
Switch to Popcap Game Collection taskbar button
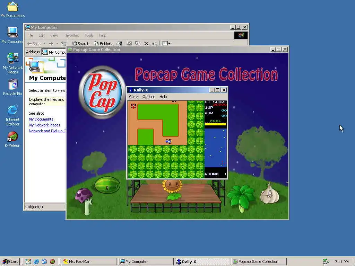[x=259, y=261]
